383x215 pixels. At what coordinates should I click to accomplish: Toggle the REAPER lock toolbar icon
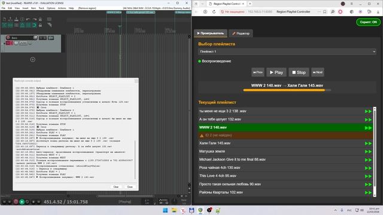pyautogui.click(x=40, y=25)
